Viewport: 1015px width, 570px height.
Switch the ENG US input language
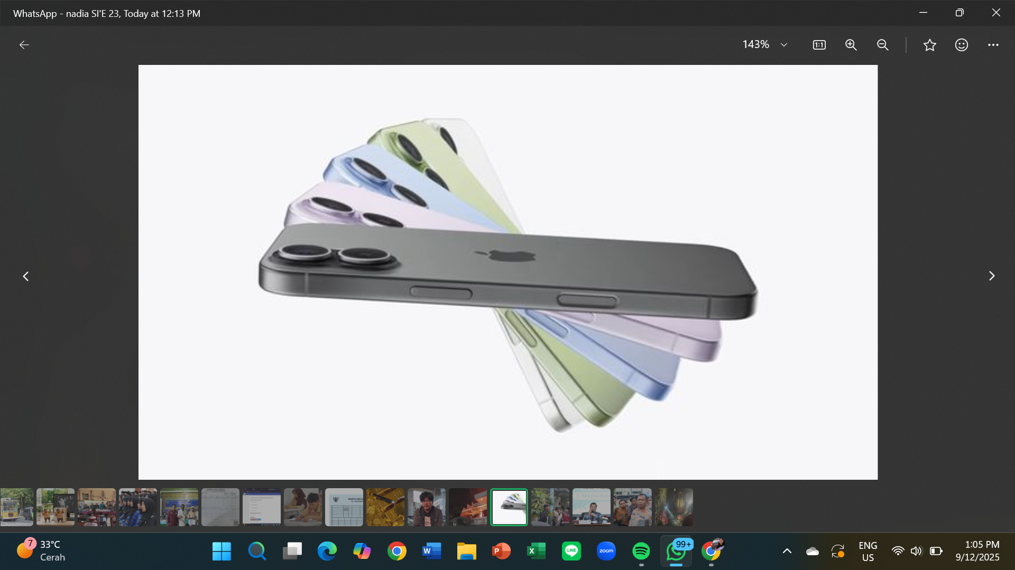pyautogui.click(x=868, y=552)
